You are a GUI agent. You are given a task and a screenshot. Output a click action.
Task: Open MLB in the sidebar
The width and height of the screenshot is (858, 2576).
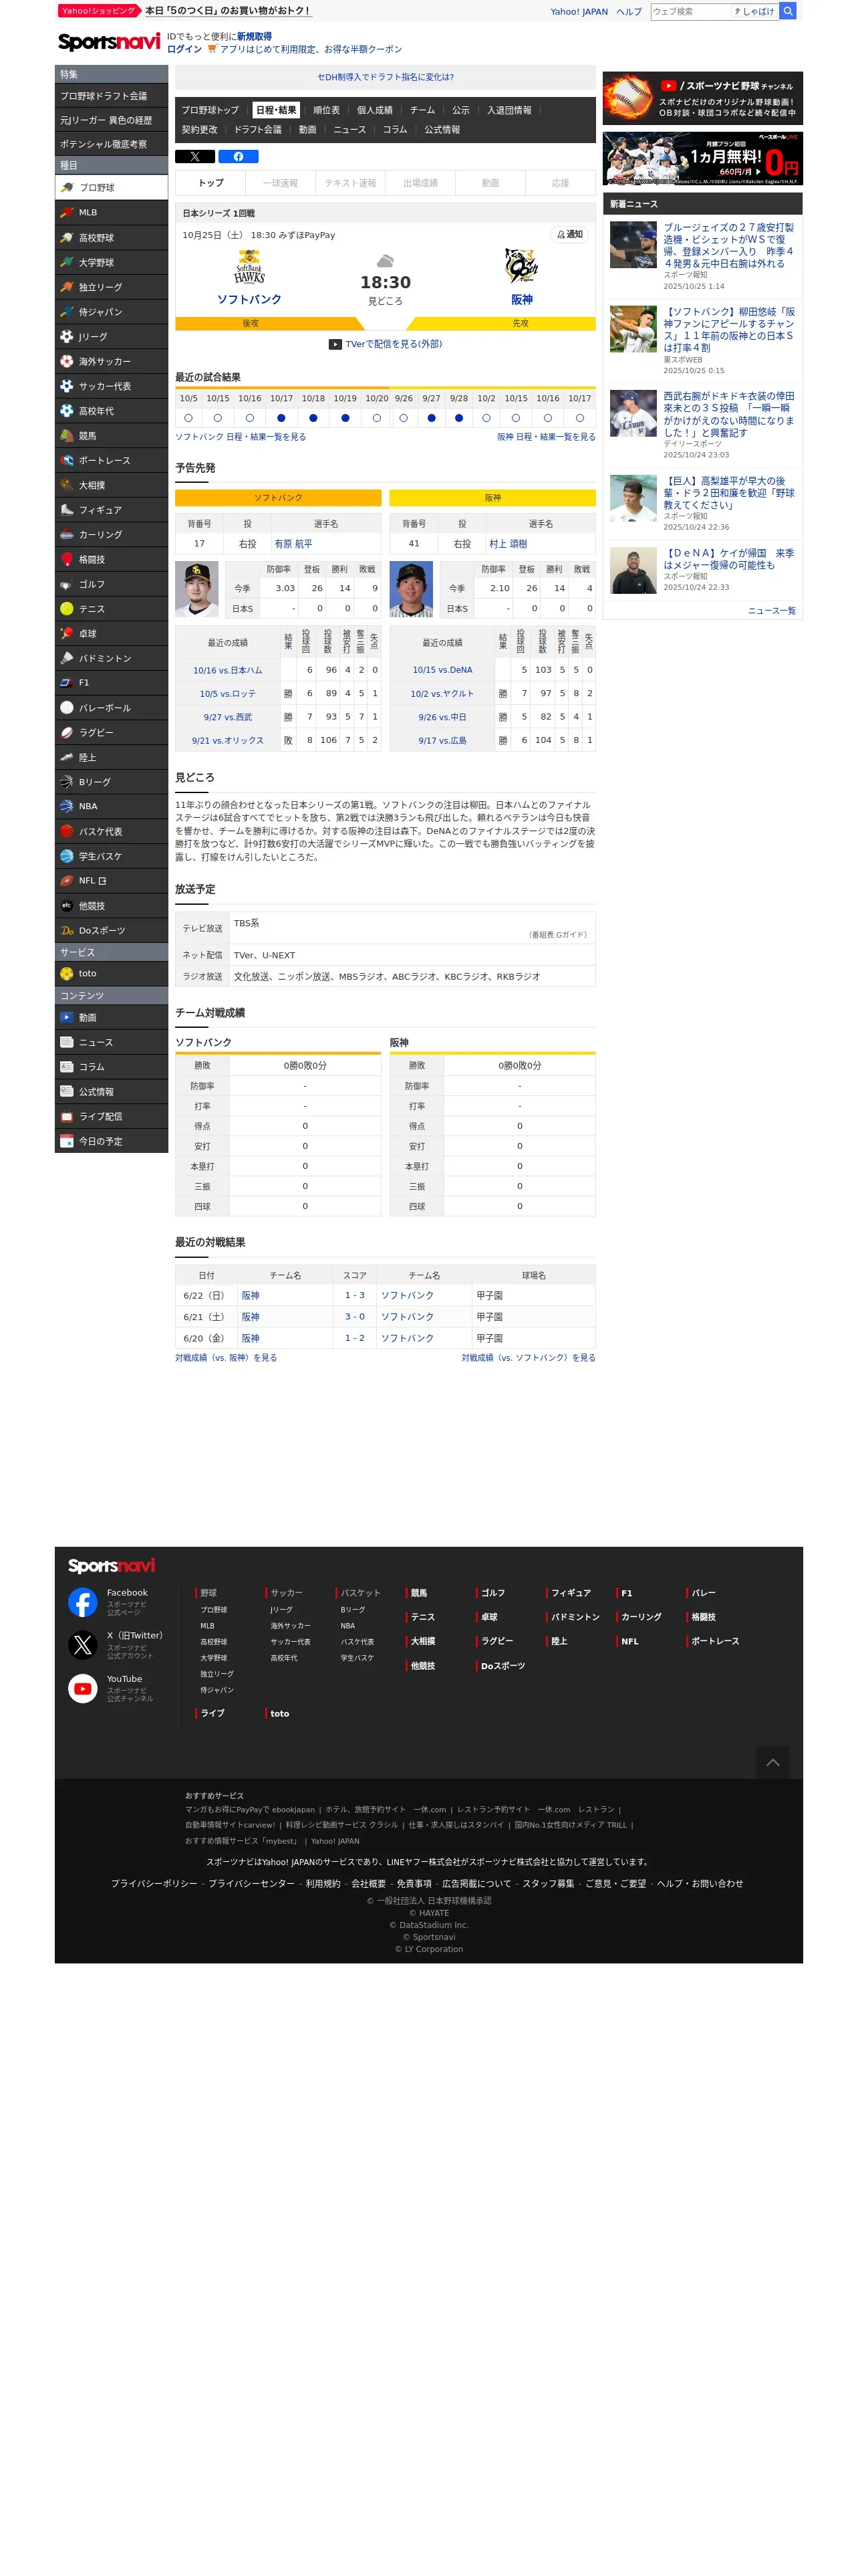tap(111, 213)
